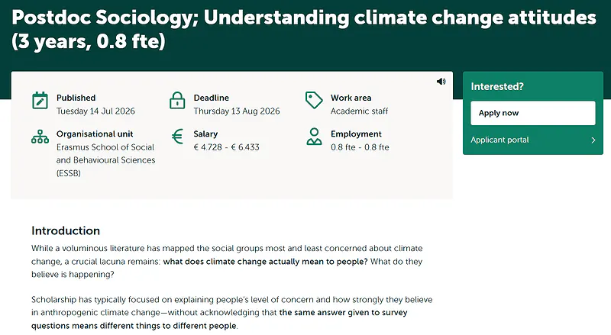This screenshot has width=611, height=335.
Task: Click the 0.8 fte employment value
Action: pos(360,147)
